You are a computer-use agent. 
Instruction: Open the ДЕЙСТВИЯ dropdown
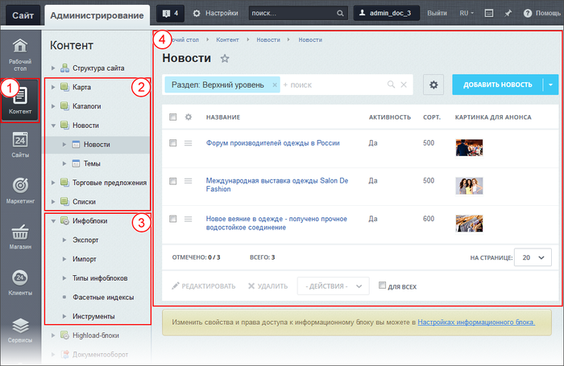click(x=333, y=286)
